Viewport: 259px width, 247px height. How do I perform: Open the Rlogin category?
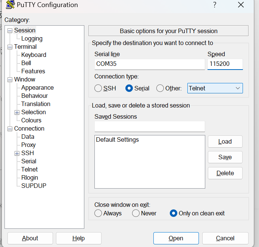pyautogui.click(x=29, y=178)
